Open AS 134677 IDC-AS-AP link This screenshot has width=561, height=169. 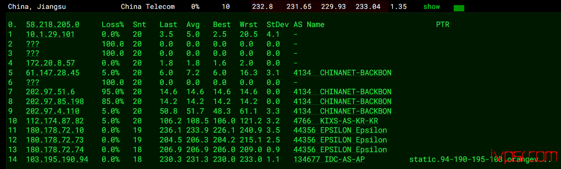329,159
